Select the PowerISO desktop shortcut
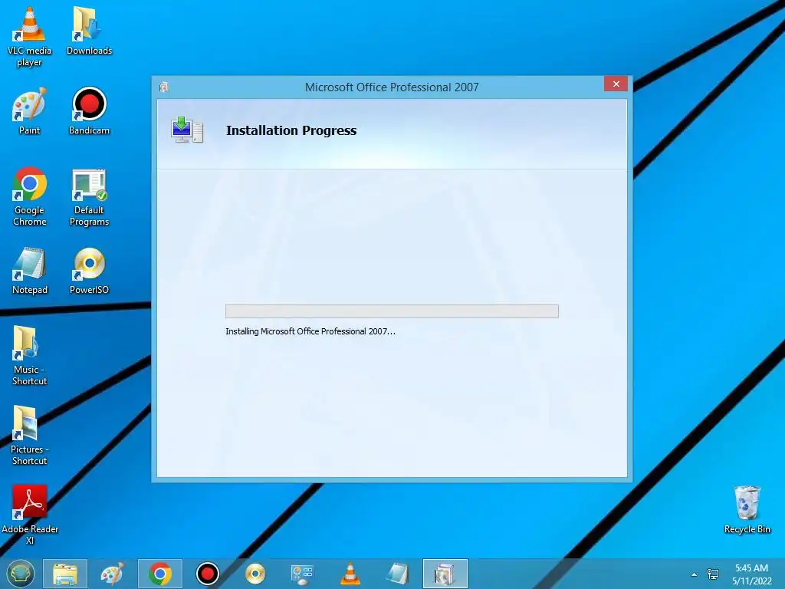 click(89, 271)
